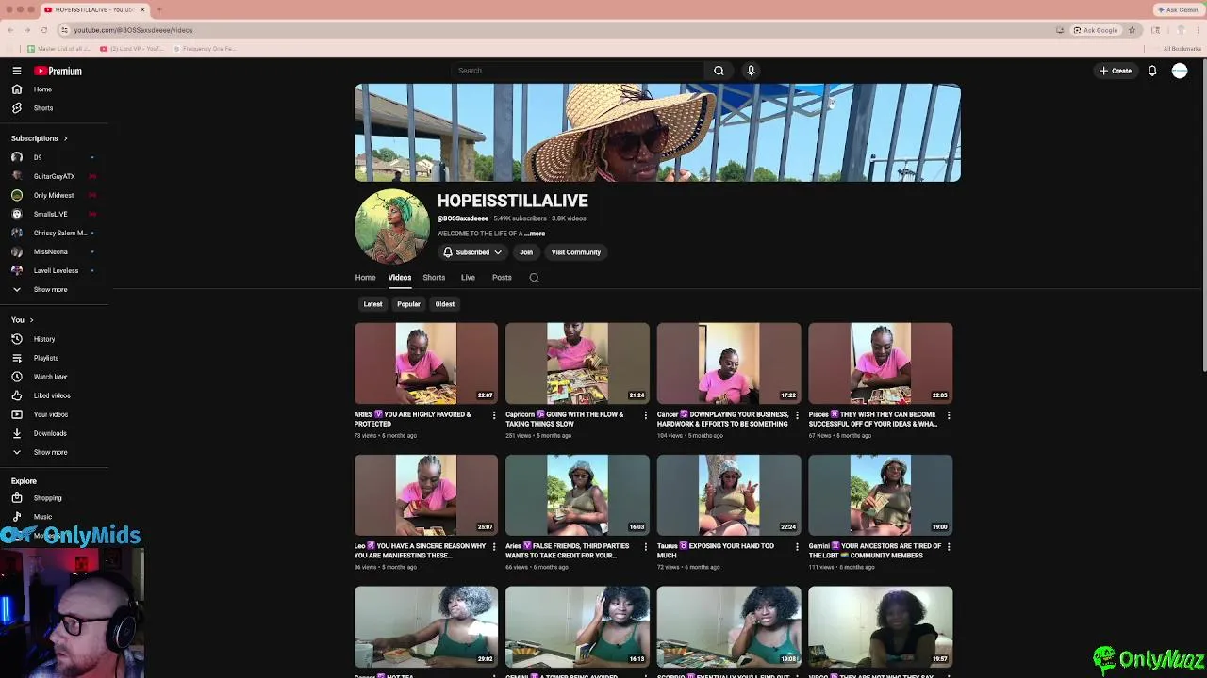Open a new browser tab
Viewport: 1207px width, 678px height.
click(x=159, y=9)
